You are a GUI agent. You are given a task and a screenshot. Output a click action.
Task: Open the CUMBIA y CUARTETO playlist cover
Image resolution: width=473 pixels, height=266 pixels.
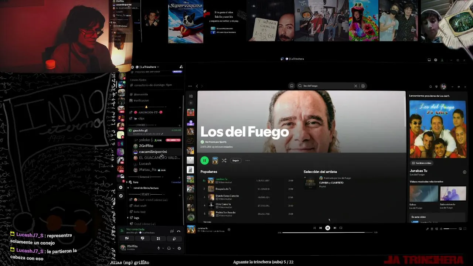(310, 182)
